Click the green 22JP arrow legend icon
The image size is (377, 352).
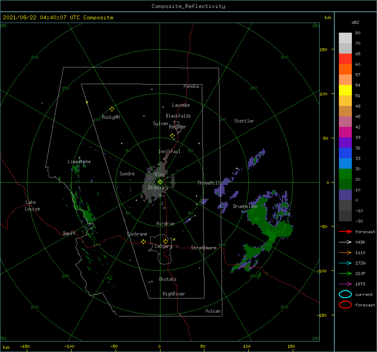(345, 273)
